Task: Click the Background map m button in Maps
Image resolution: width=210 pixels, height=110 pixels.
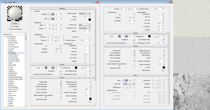Action: point(156,80)
